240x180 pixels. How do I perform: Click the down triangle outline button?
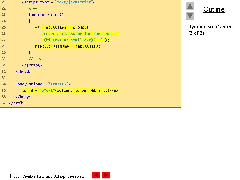point(190,16)
